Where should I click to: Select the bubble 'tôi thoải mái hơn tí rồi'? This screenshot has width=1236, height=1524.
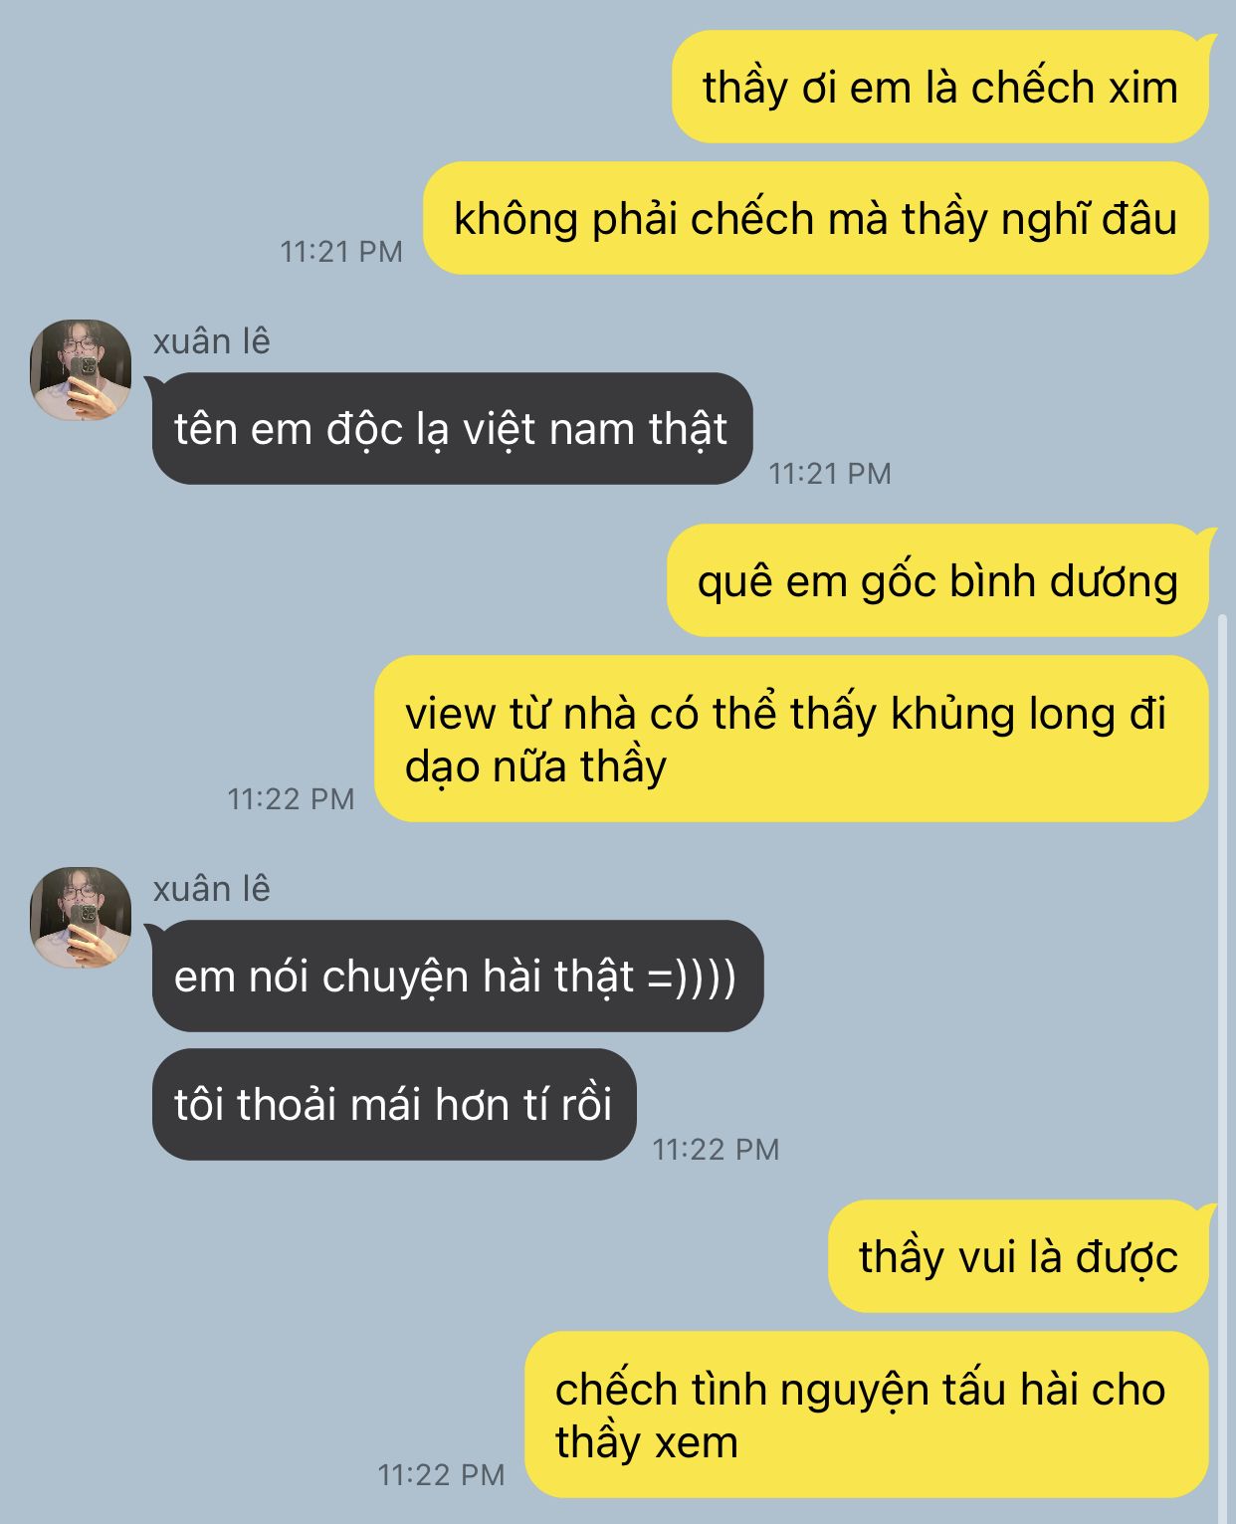tap(394, 1104)
